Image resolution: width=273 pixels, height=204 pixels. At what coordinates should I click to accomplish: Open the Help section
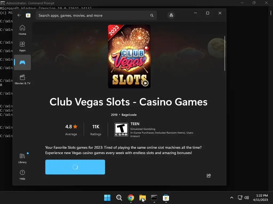pyautogui.click(x=22, y=175)
